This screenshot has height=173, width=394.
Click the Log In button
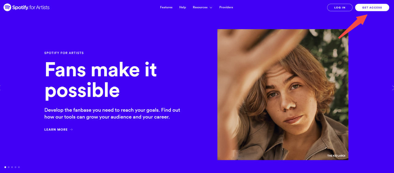[340, 7]
